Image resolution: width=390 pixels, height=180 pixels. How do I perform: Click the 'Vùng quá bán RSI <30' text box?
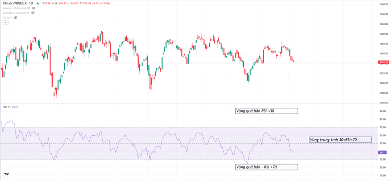[266, 111]
